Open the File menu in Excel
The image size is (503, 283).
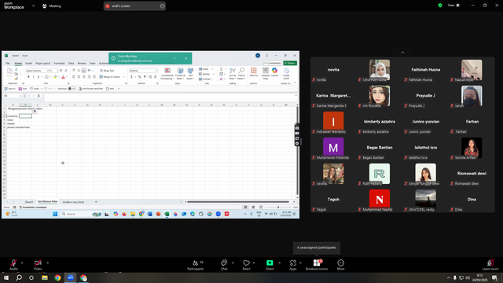point(8,63)
